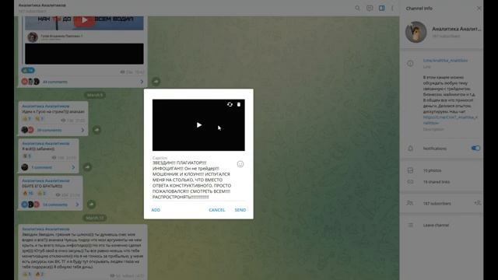Click the Channel Info panel title
The height and width of the screenshot is (280, 498).
(x=419, y=9)
